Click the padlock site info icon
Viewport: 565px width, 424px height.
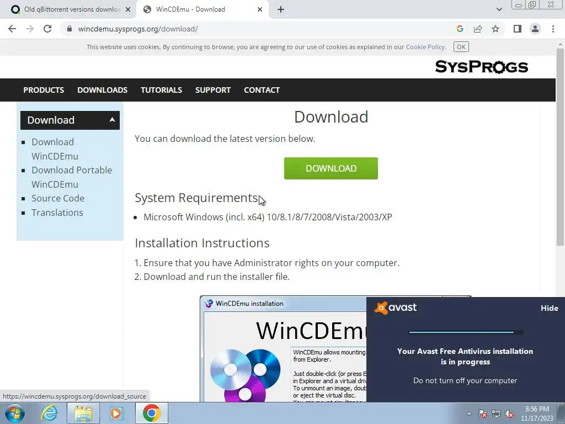coord(70,29)
